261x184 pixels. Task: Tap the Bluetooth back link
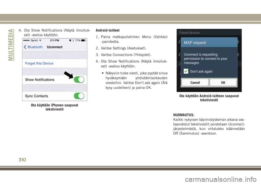pos(33,47)
